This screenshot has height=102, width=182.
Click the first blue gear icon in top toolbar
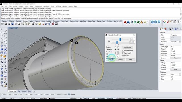pos(152,22)
